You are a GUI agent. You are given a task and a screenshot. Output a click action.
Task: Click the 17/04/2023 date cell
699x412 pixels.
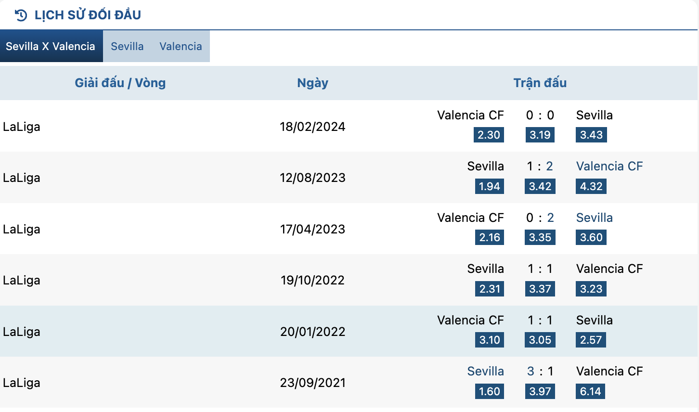312,229
